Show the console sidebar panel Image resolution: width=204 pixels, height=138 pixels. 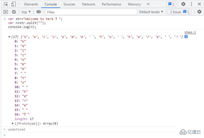pyautogui.click(x=6, y=12)
